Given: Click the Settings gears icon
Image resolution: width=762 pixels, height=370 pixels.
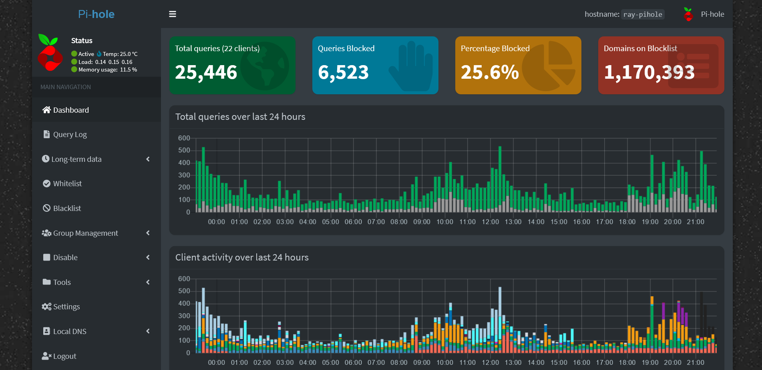Looking at the screenshot, I should [x=46, y=306].
